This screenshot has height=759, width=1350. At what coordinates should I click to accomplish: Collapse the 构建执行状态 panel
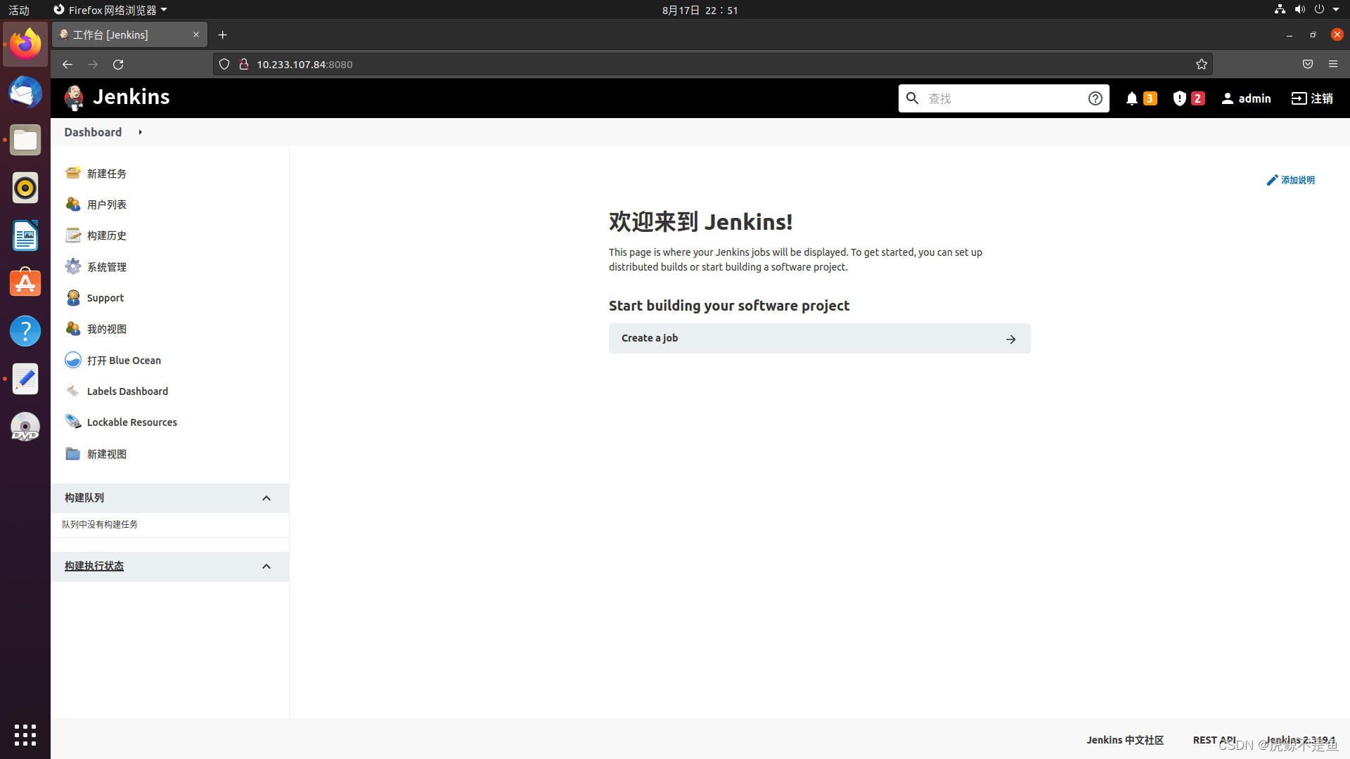coord(266,566)
